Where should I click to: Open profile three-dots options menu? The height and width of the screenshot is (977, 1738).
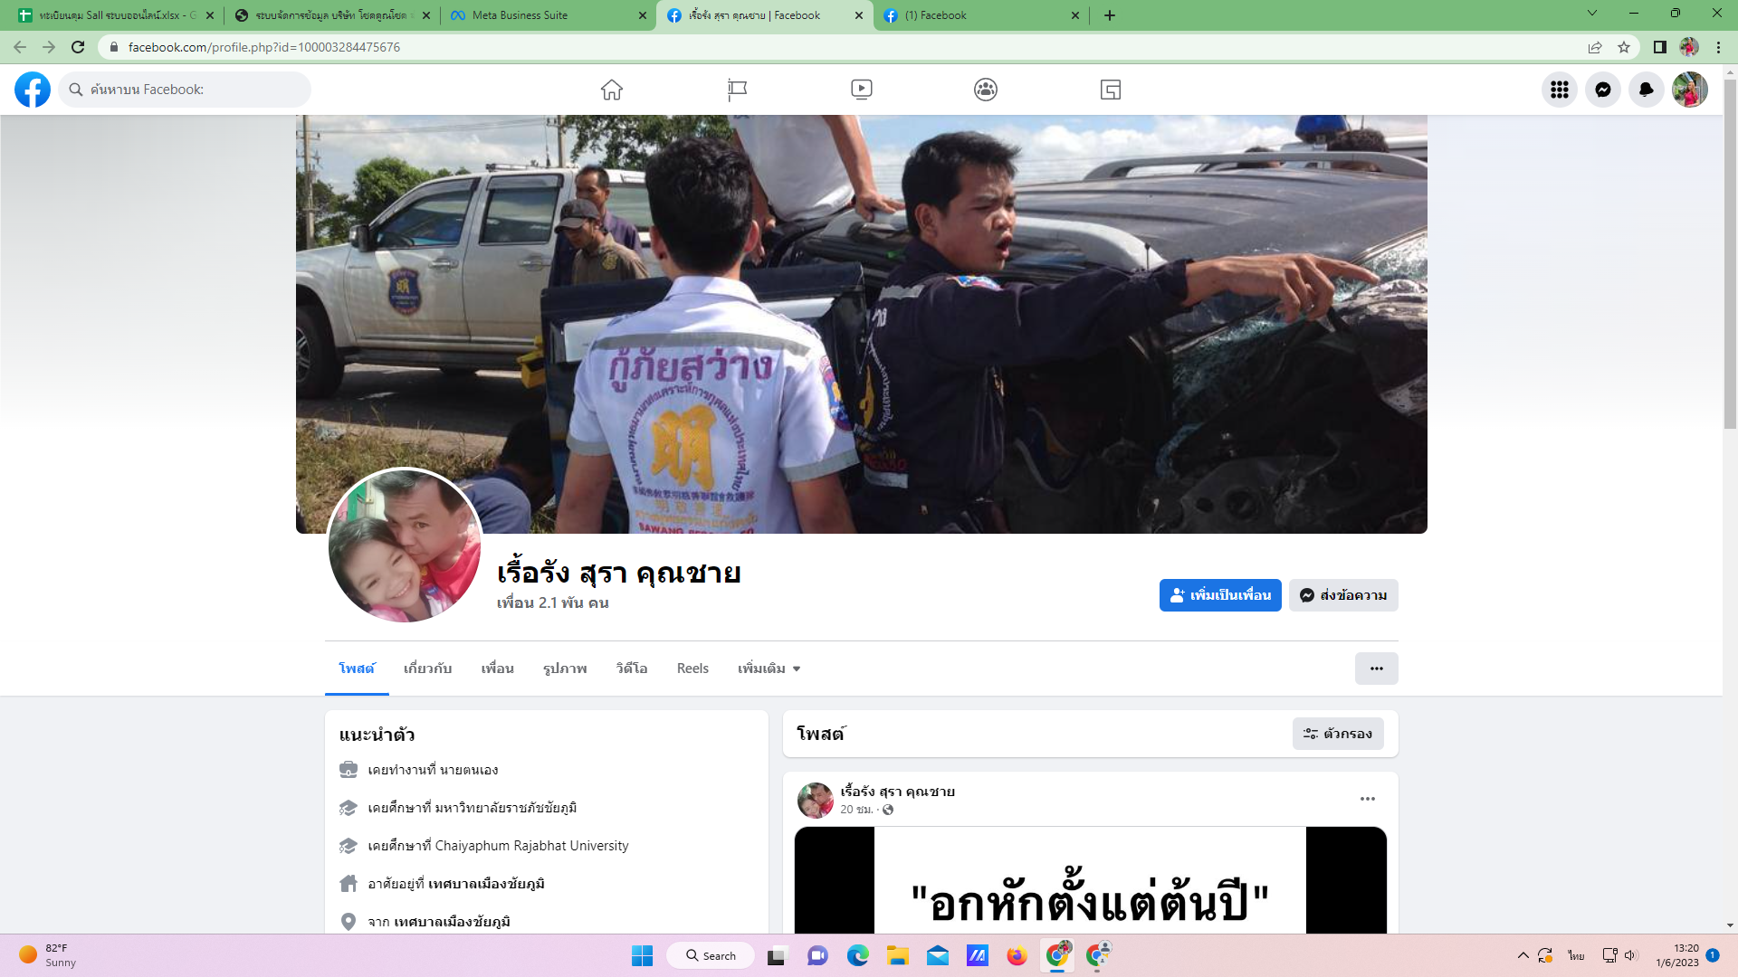(x=1376, y=669)
